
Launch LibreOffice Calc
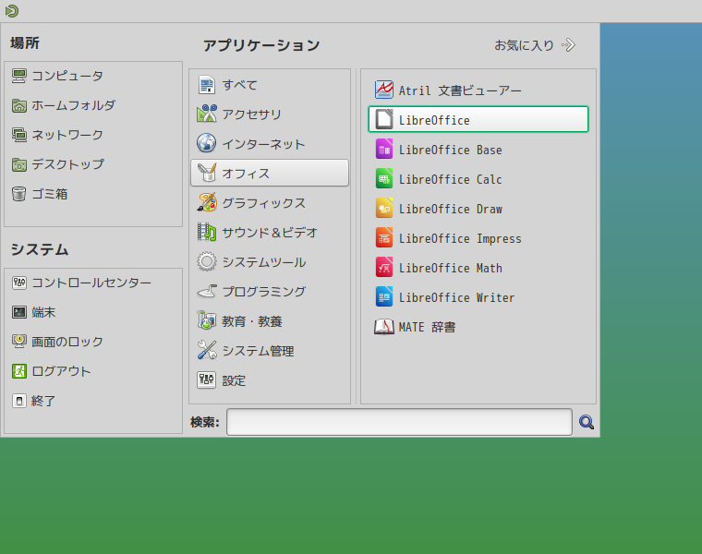coord(478,179)
